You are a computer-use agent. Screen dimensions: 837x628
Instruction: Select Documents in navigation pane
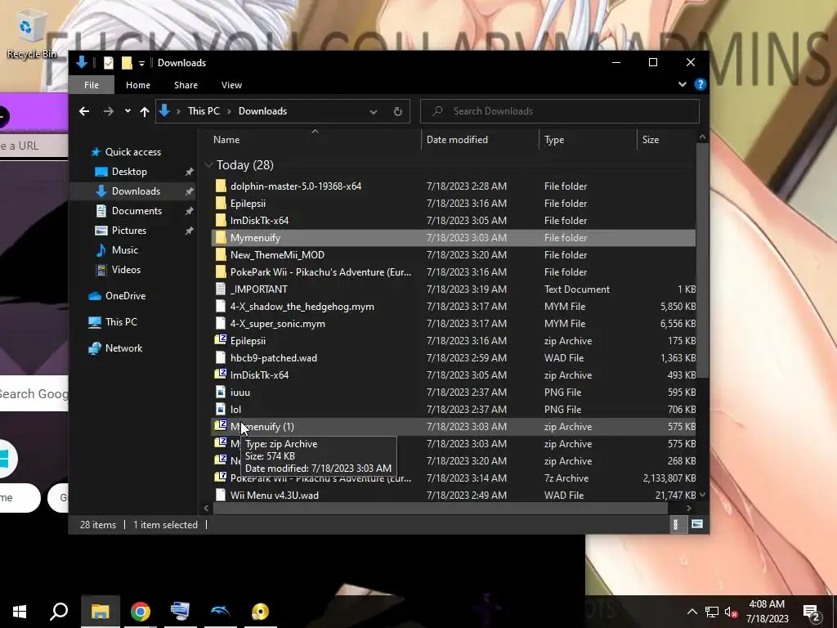(137, 210)
